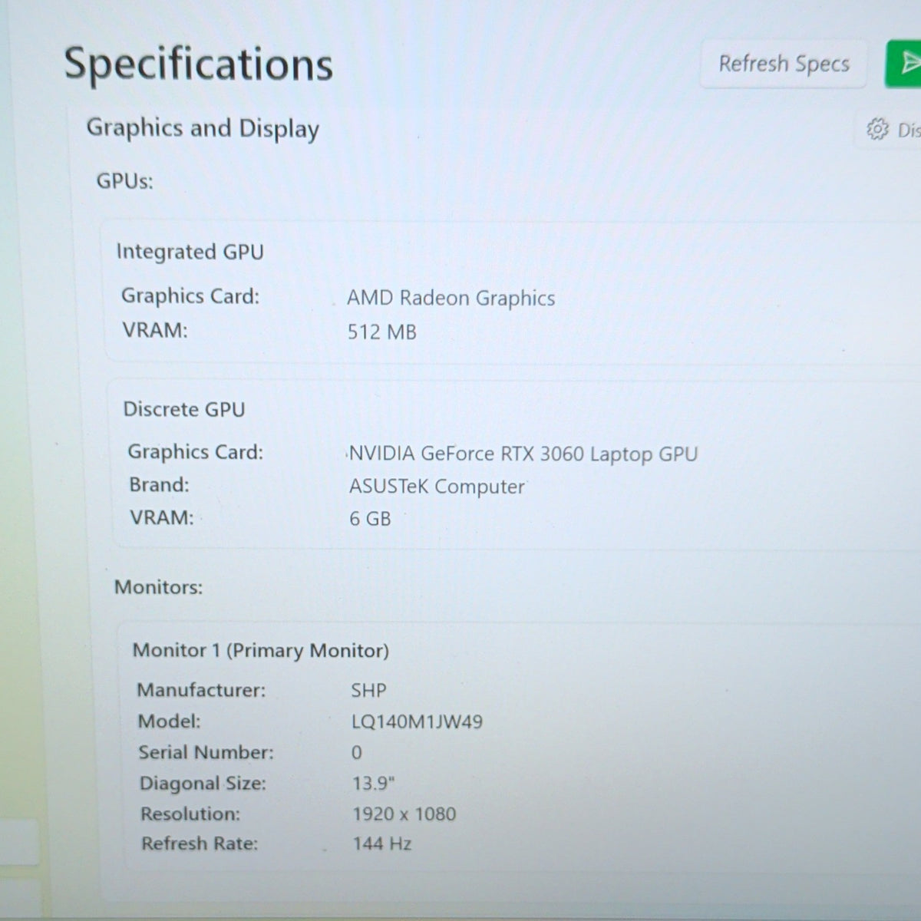Click the Brand: label under Discrete GPU
This screenshot has width=921, height=921.
pos(159,485)
